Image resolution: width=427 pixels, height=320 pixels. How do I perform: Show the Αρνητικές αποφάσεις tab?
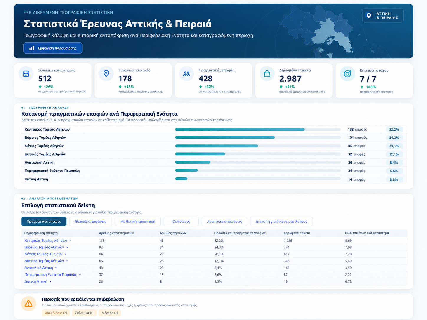[224, 222]
